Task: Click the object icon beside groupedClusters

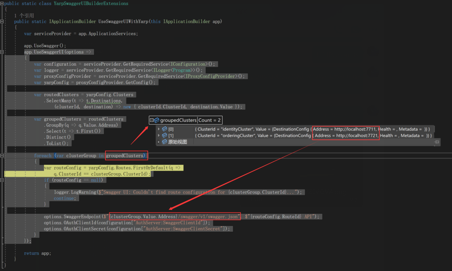Action: pos(157,120)
